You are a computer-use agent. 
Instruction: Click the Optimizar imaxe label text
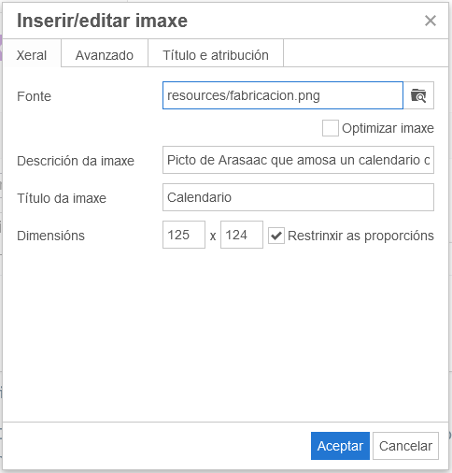[388, 128]
